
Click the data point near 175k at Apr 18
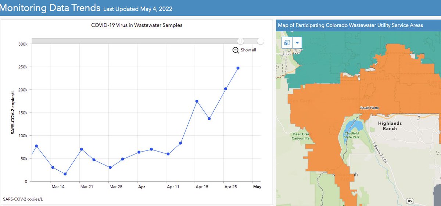[197, 101]
